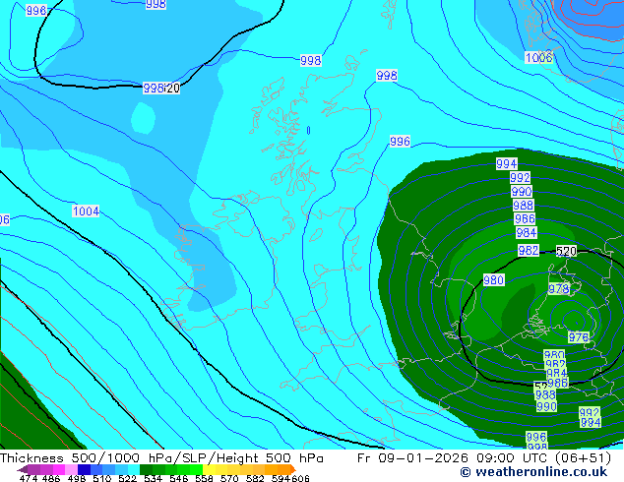The image size is (624, 482).
Task: Click the 09:00 UTC (06+51) time text
Action: (543, 458)
